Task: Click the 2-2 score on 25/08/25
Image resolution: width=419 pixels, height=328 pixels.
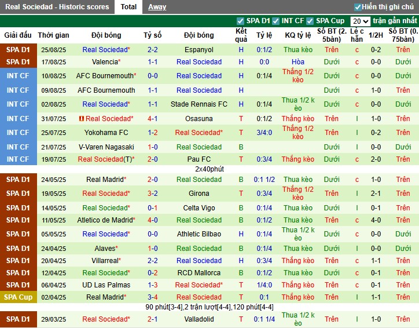Action: (x=153, y=50)
